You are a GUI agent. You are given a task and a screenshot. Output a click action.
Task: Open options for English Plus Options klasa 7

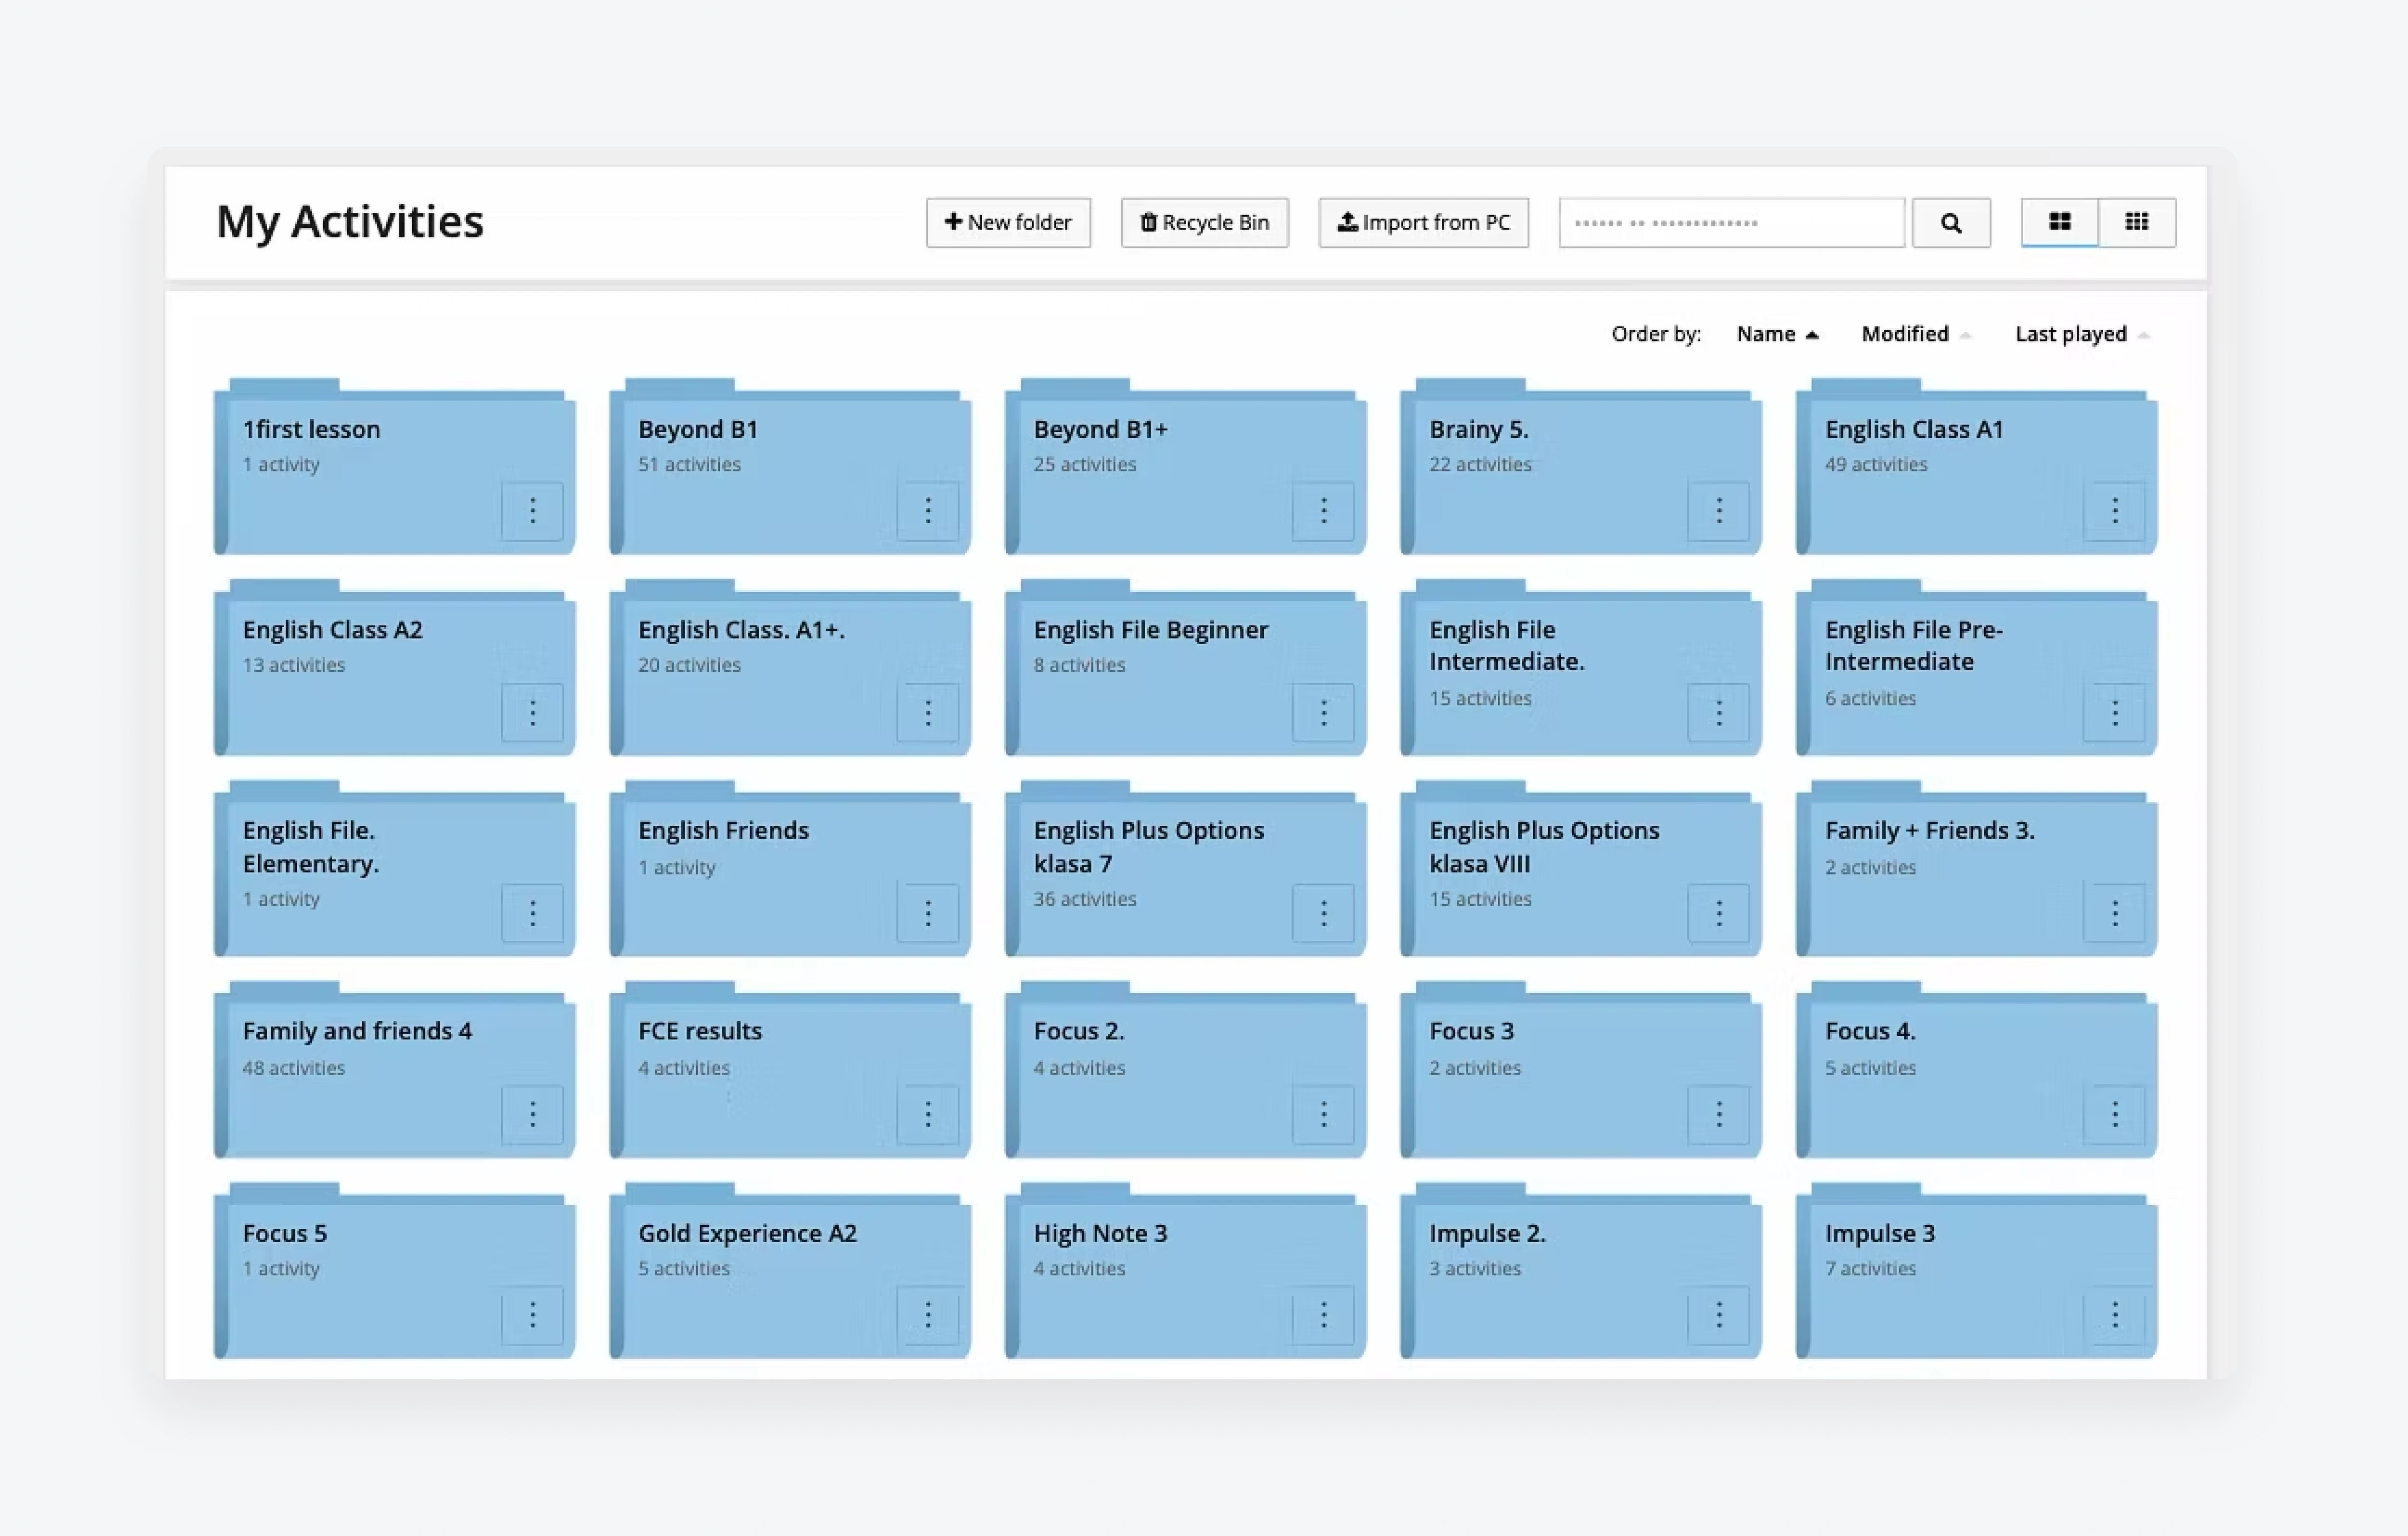point(1323,913)
